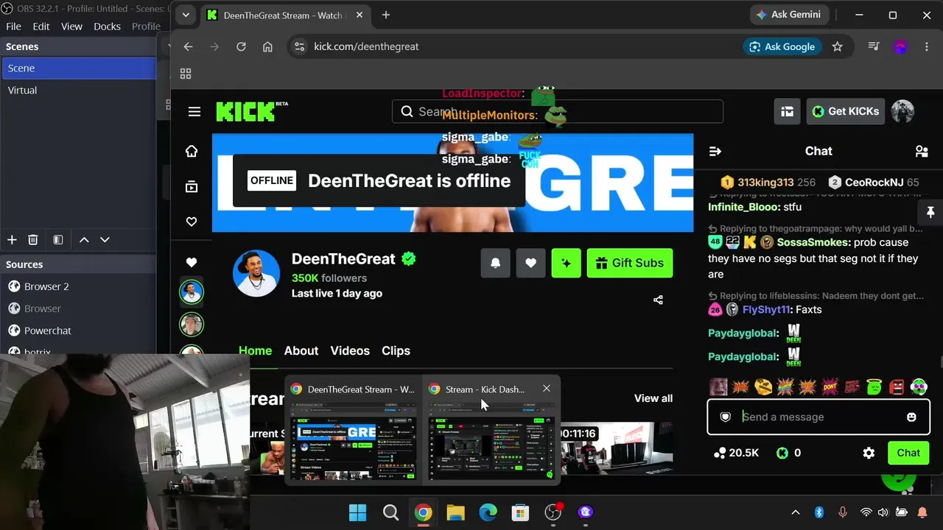Open the OBS File menu
This screenshot has height=530, width=943.
[13, 26]
